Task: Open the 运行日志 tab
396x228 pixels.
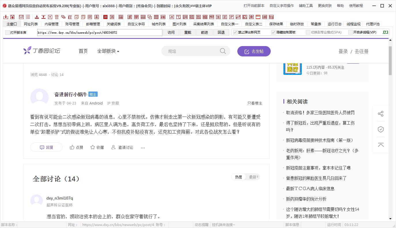Action: point(335,24)
